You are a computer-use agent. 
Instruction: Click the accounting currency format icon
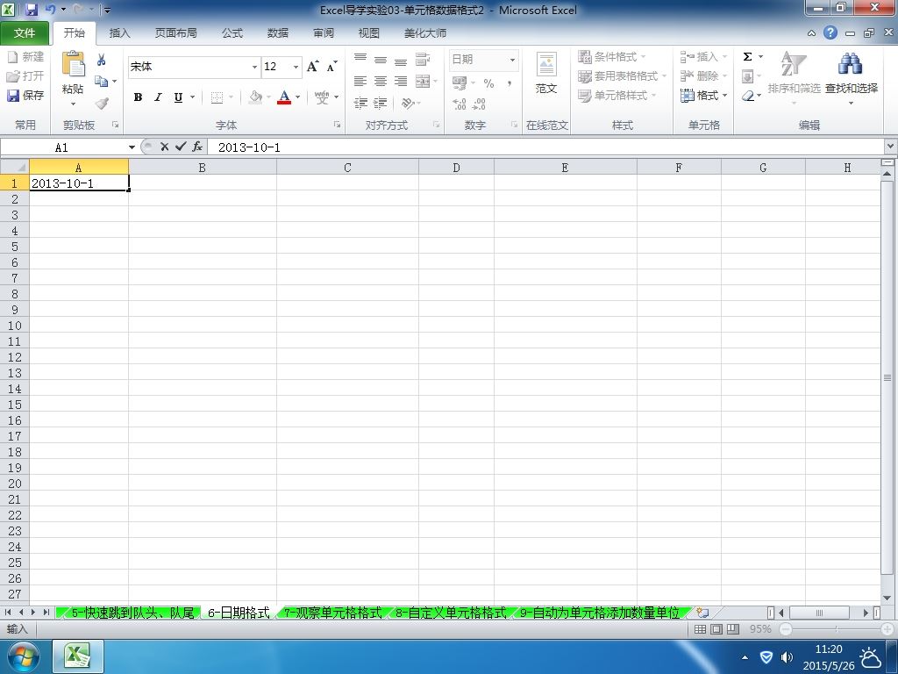460,83
